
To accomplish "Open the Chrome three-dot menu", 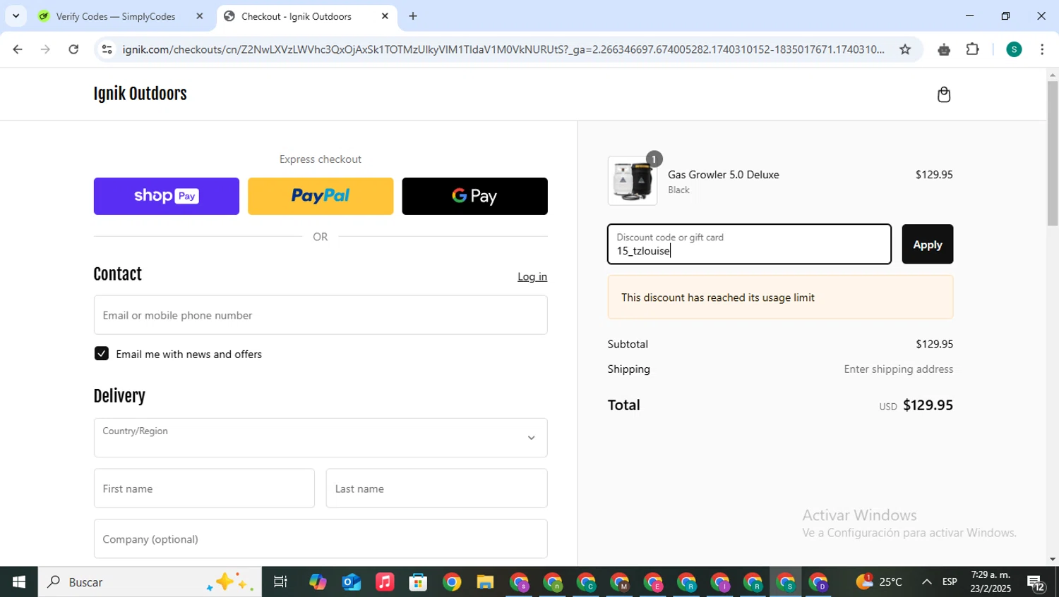I will click(x=1042, y=49).
